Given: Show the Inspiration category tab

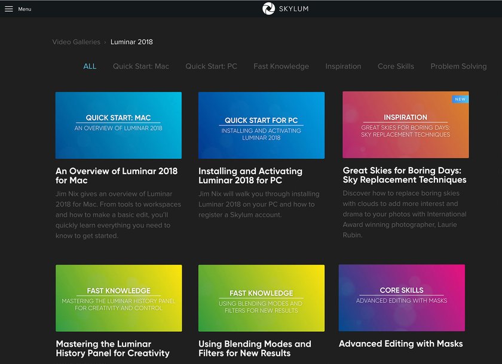Looking at the screenshot, I should tap(343, 66).
